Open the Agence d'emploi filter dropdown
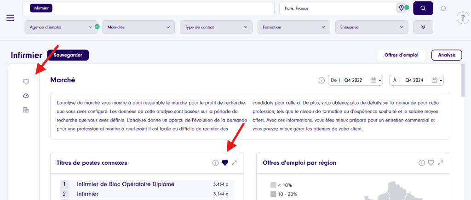The image size is (471, 200). pyautogui.click(x=61, y=27)
